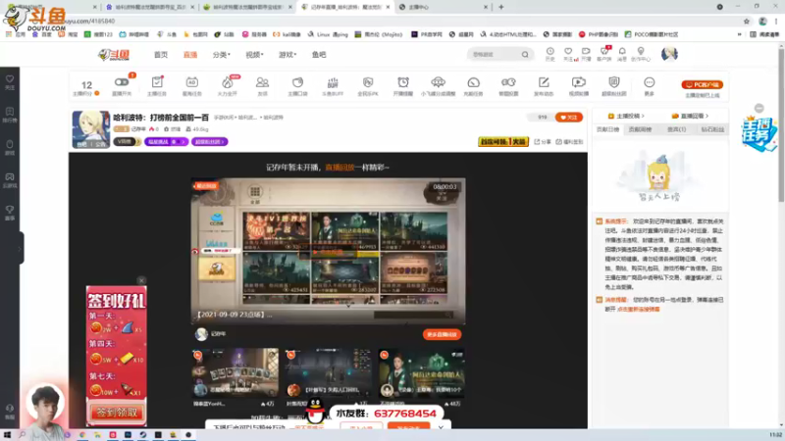Switch to 贵宾(1) tab
Image resolution: width=785 pixels, height=441 pixels.
pos(676,129)
